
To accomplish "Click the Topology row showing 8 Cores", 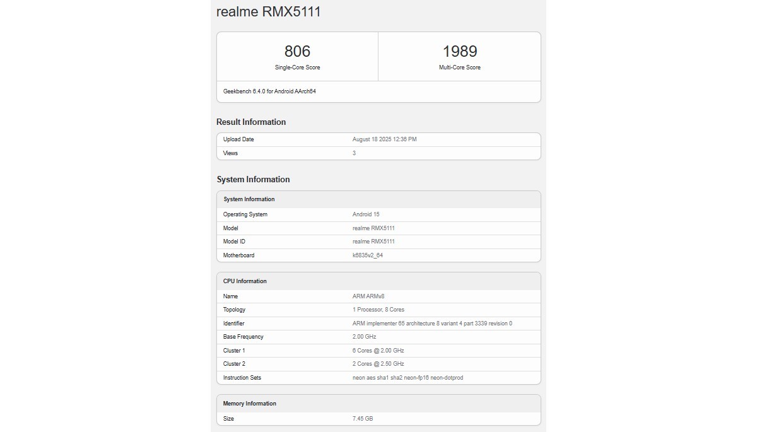I will click(x=378, y=309).
